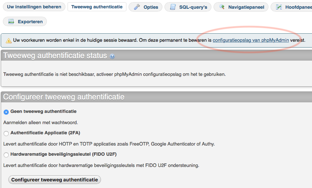Switch to the Tweeweg authenticatie tab
This screenshot has width=312, height=188.
(97, 7)
